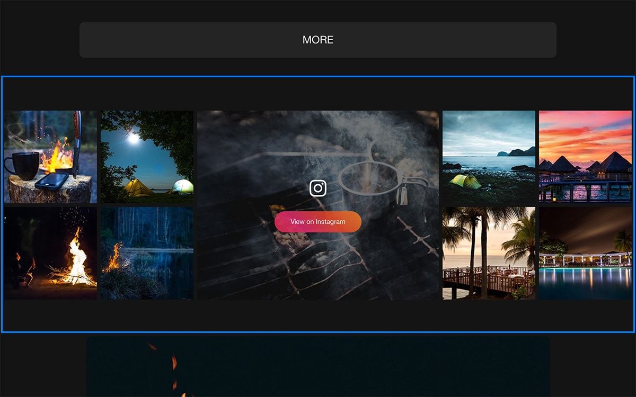Open the lakeside campfire forest photo
636x397 pixels.
click(x=147, y=253)
